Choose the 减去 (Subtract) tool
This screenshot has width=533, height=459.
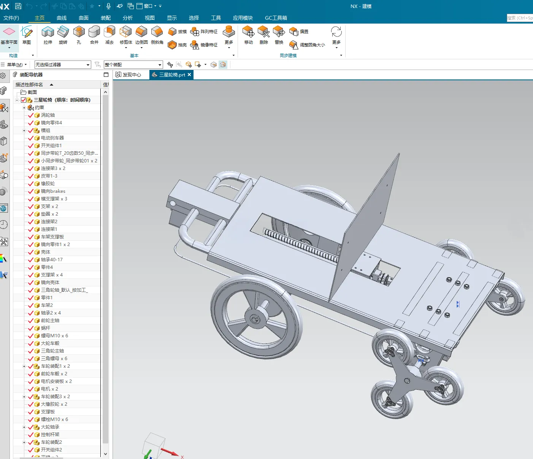pos(109,35)
